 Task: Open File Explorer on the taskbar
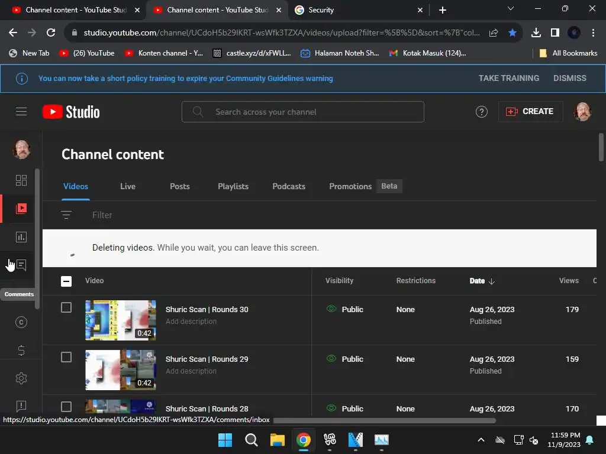278,440
